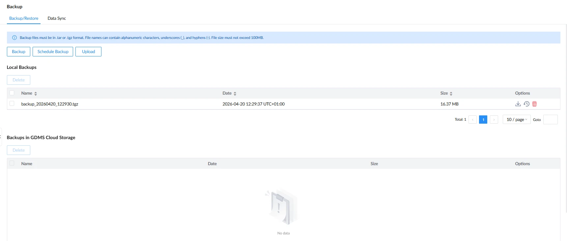Check the backup_20260420_122930.tgz row checkbox

(12, 104)
